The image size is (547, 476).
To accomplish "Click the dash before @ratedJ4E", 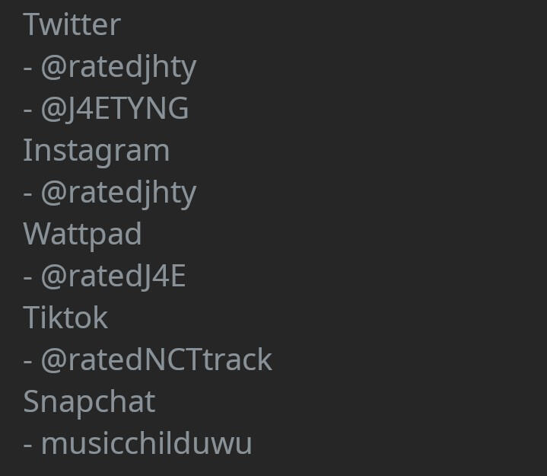I will (x=27, y=276).
